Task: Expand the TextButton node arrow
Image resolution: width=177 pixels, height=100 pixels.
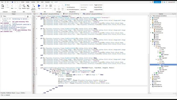Action: 154,73
